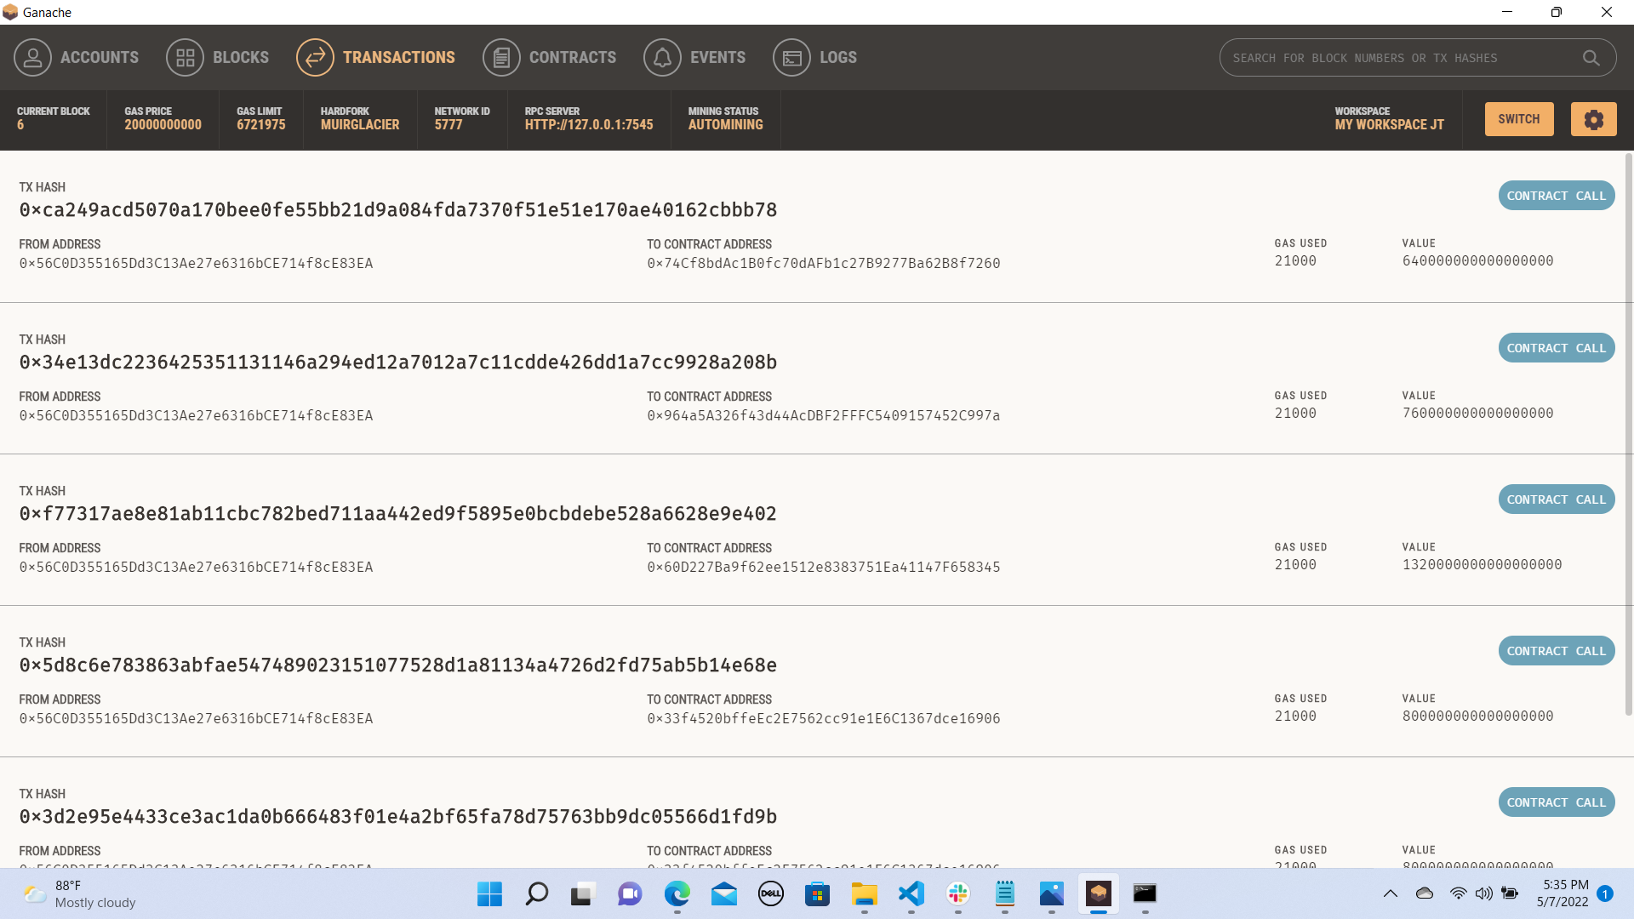Image resolution: width=1634 pixels, height=919 pixels.
Task: Open the Contracts document icon
Action: 501,57
